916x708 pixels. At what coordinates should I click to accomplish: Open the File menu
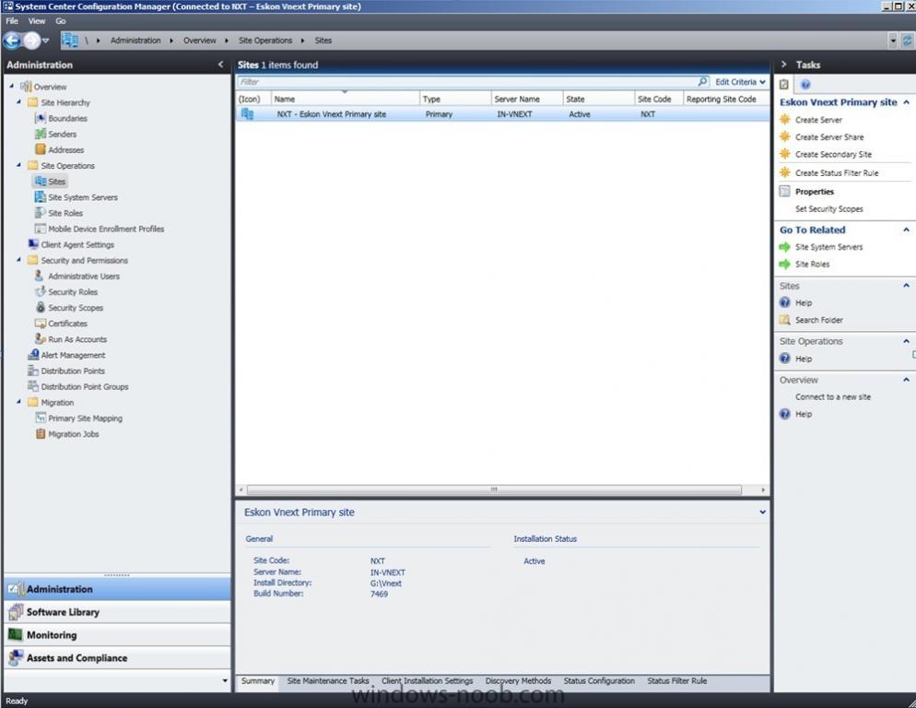(12, 21)
